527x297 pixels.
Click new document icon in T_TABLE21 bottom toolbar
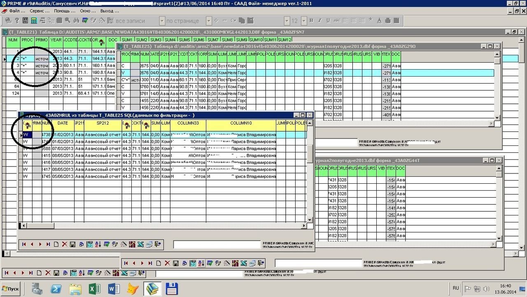[39, 273]
